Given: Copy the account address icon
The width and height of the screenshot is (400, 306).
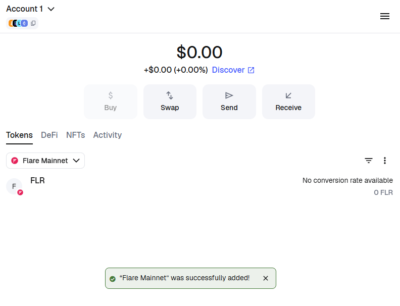Looking at the screenshot, I should [33, 23].
